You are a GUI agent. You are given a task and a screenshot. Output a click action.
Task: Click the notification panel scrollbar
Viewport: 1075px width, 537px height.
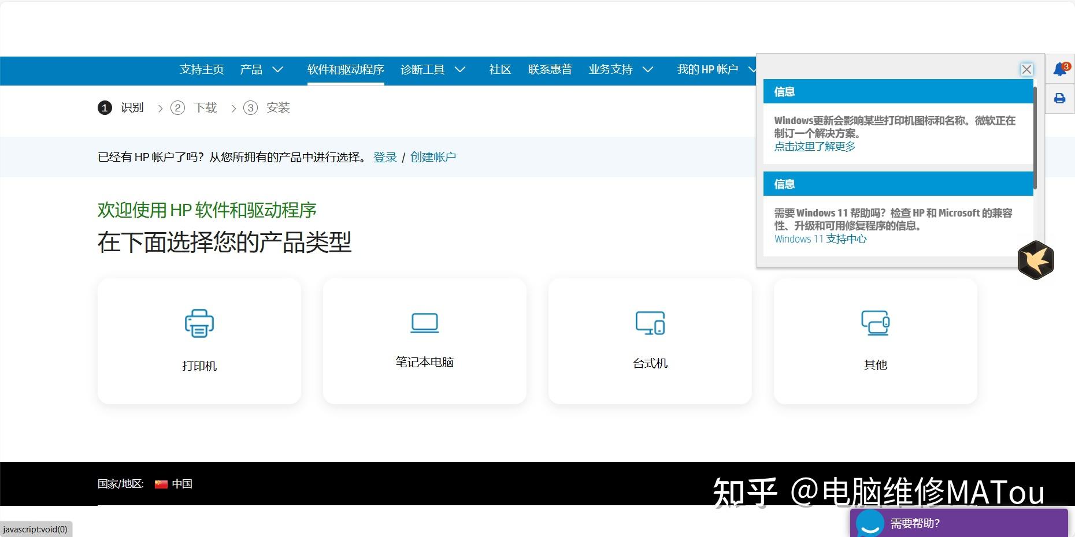pos(1035,137)
